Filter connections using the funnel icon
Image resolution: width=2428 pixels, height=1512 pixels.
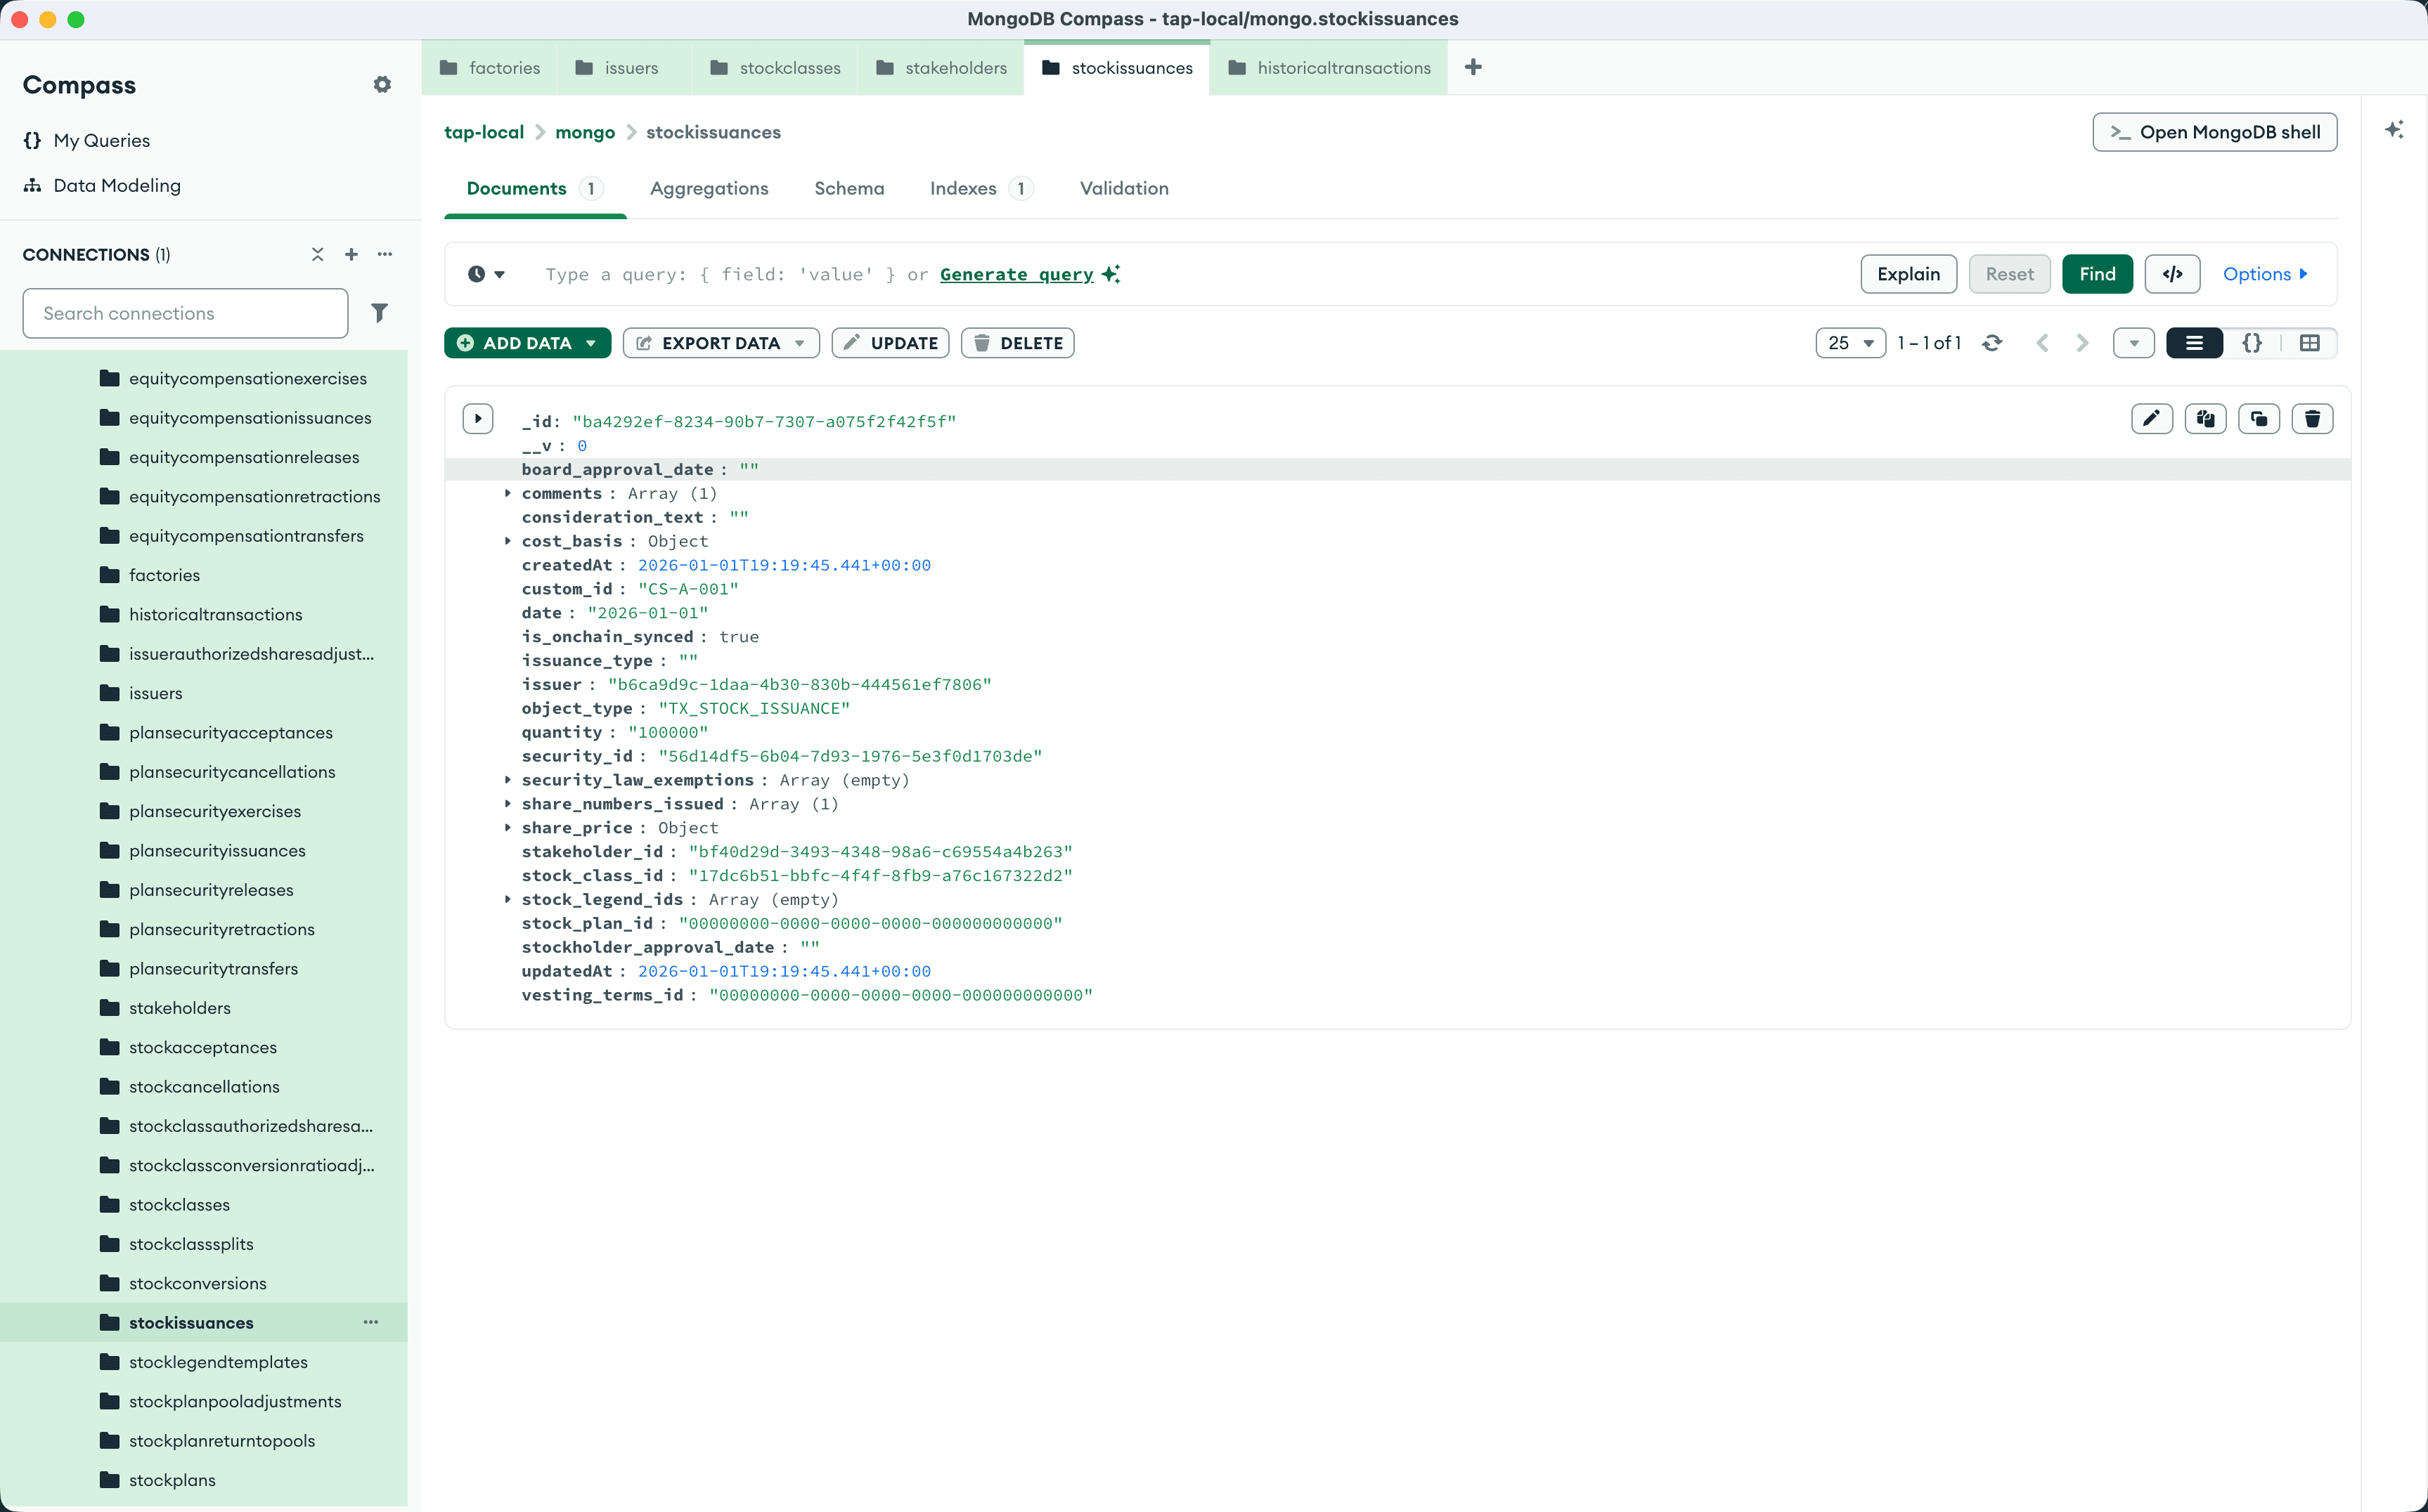click(x=379, y=313)
